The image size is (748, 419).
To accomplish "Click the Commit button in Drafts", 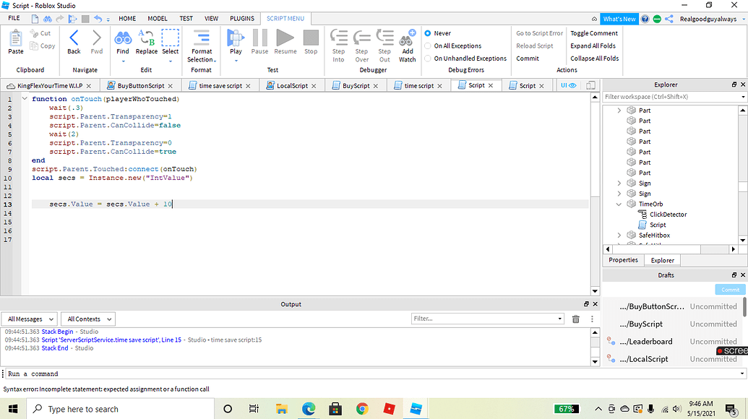I will [x=730, y=290].
